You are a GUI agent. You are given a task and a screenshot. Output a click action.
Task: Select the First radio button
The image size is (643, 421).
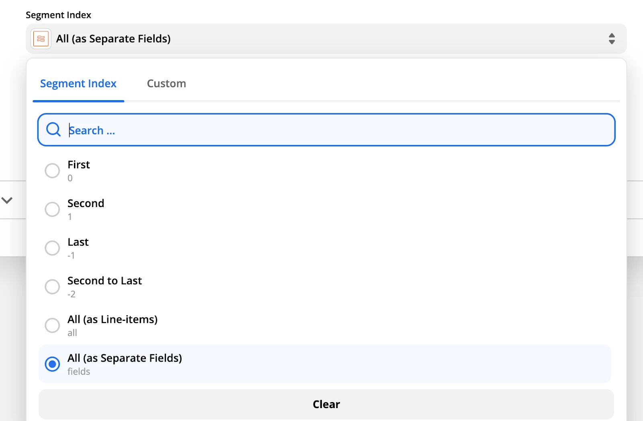(x=52, y=170)
